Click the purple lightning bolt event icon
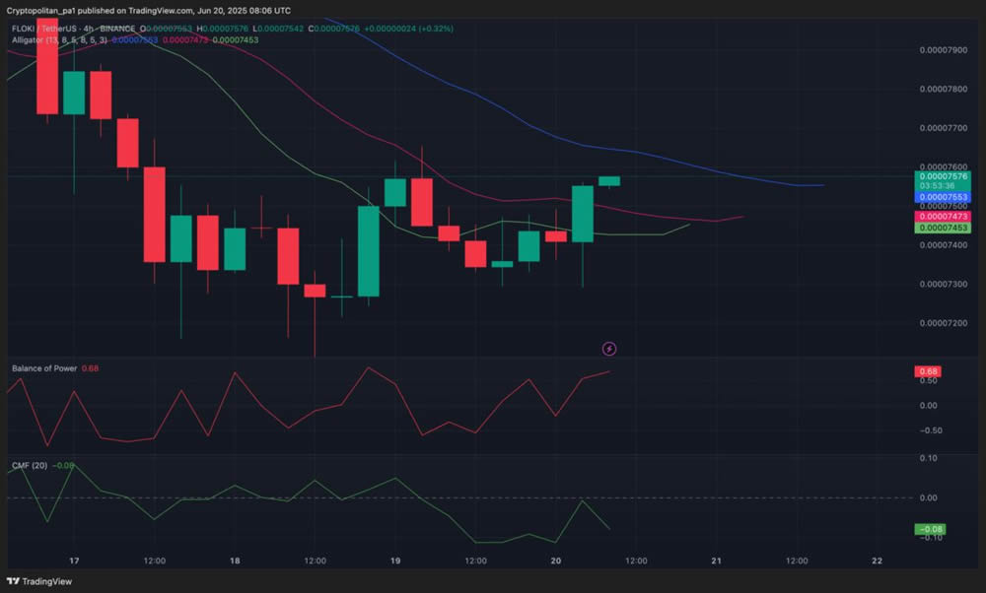Screen dimensions: 986x593 click(x=609, y=349)
